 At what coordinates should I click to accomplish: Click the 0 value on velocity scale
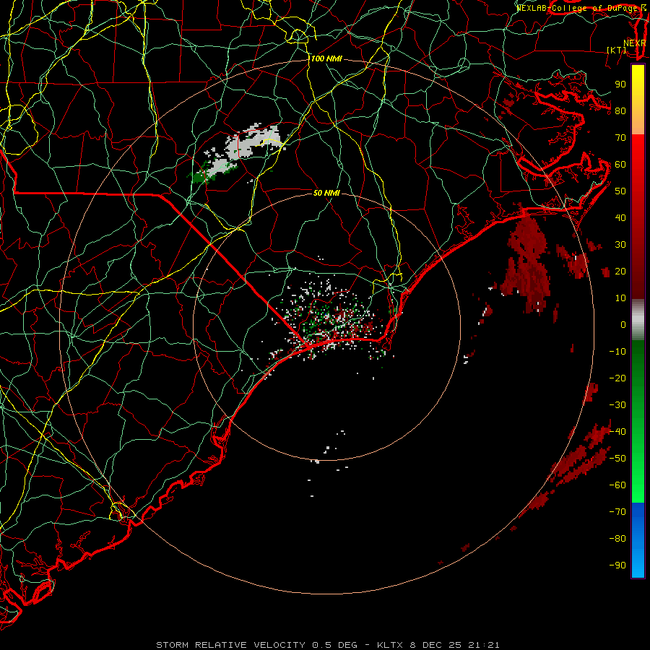coord(623,325)
